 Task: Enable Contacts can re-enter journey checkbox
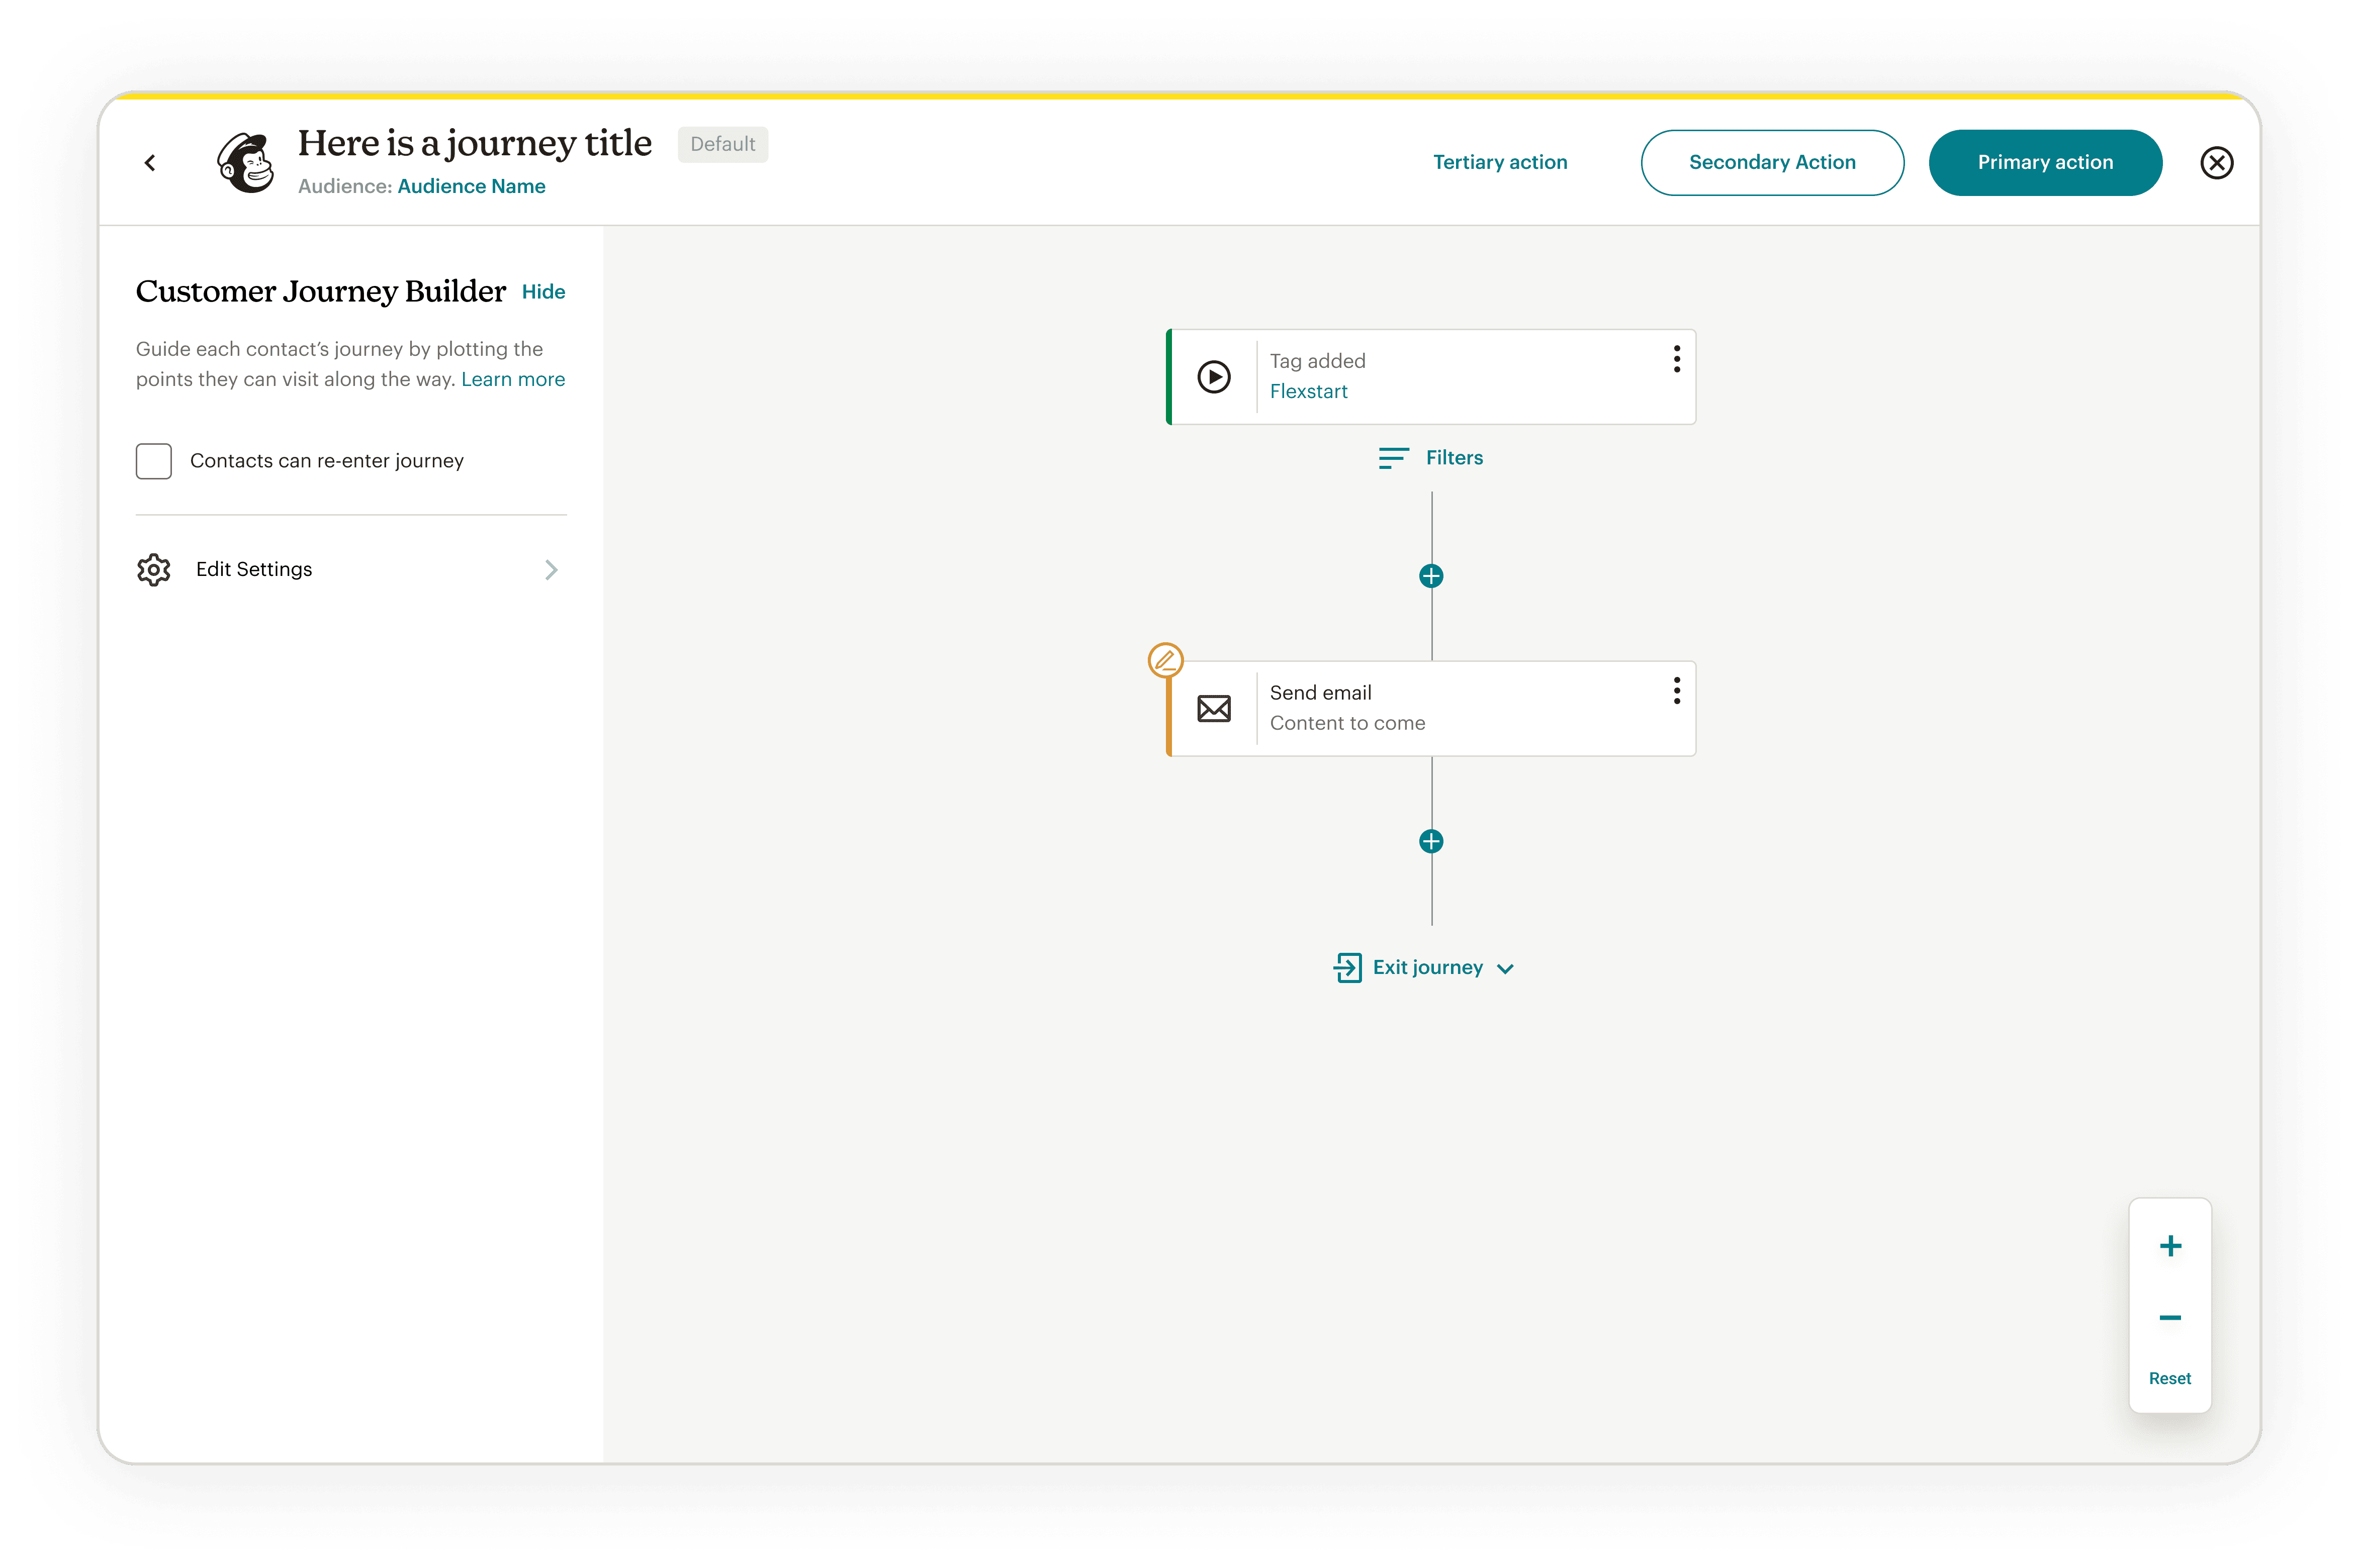coord(154,461)
